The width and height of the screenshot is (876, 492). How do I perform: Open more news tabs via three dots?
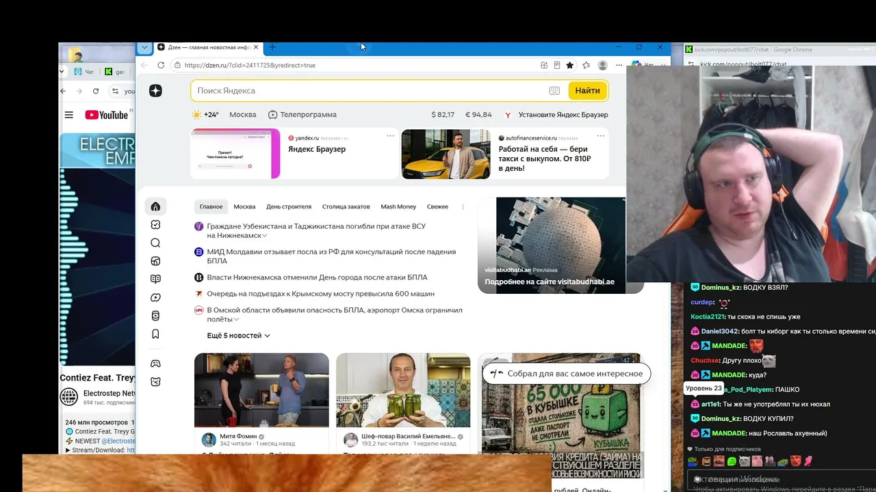pyautogui.click(x=463, y=206)
